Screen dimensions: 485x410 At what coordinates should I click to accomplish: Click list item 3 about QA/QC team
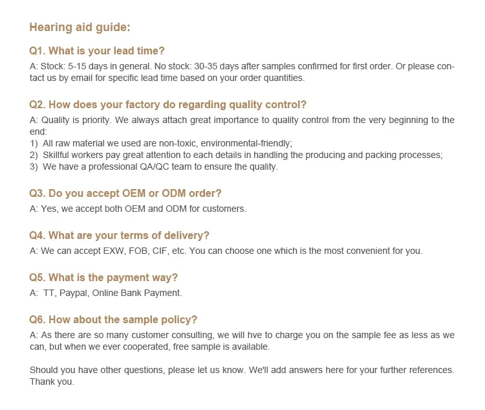point(154,166)
